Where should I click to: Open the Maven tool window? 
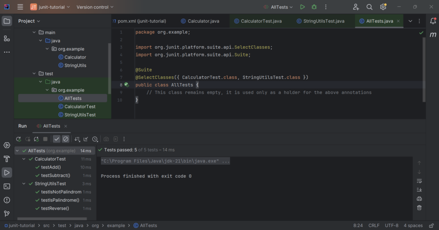[433, 34]
